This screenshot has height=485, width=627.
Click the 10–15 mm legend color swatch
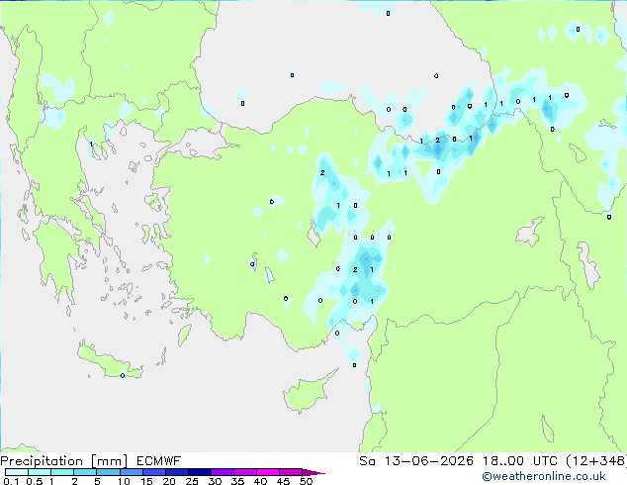pyautogui.click(x=132, y=472)
